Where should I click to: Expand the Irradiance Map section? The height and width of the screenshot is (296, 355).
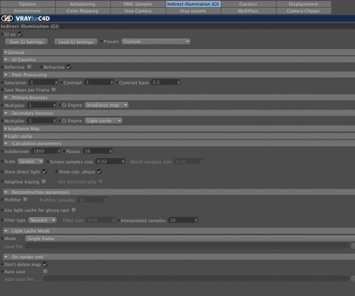[6, 129]
